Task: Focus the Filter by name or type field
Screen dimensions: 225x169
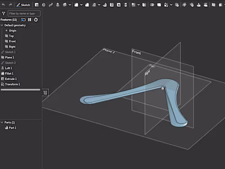Action: point(24,14)
